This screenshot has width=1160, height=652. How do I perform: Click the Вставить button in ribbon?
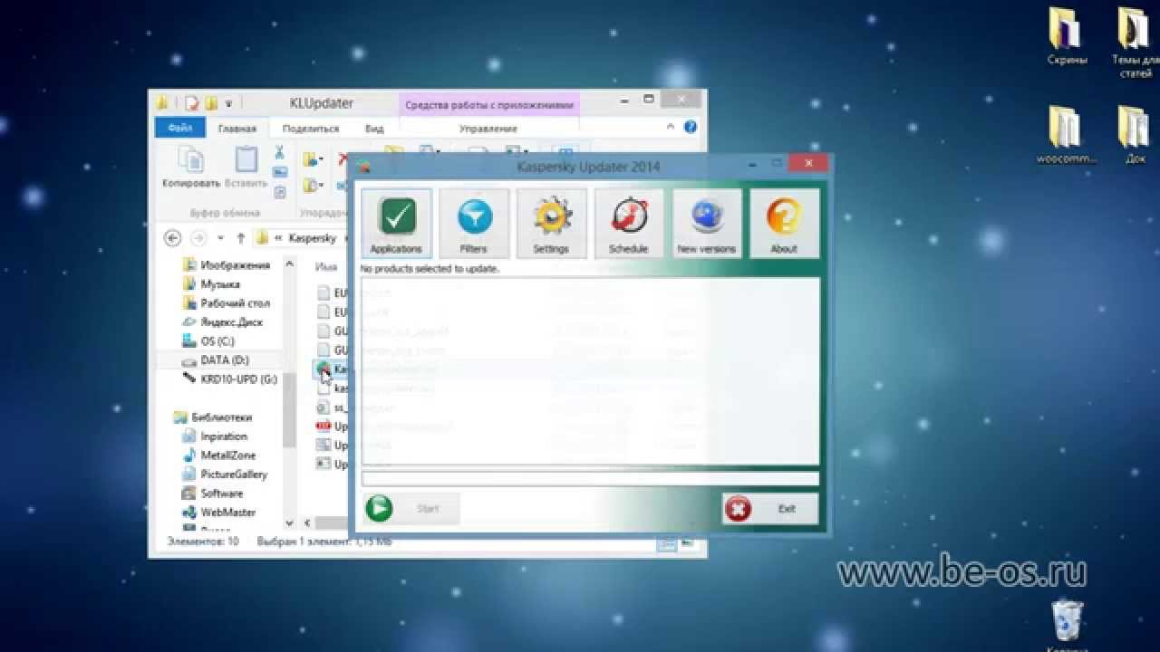coord(246,168)
